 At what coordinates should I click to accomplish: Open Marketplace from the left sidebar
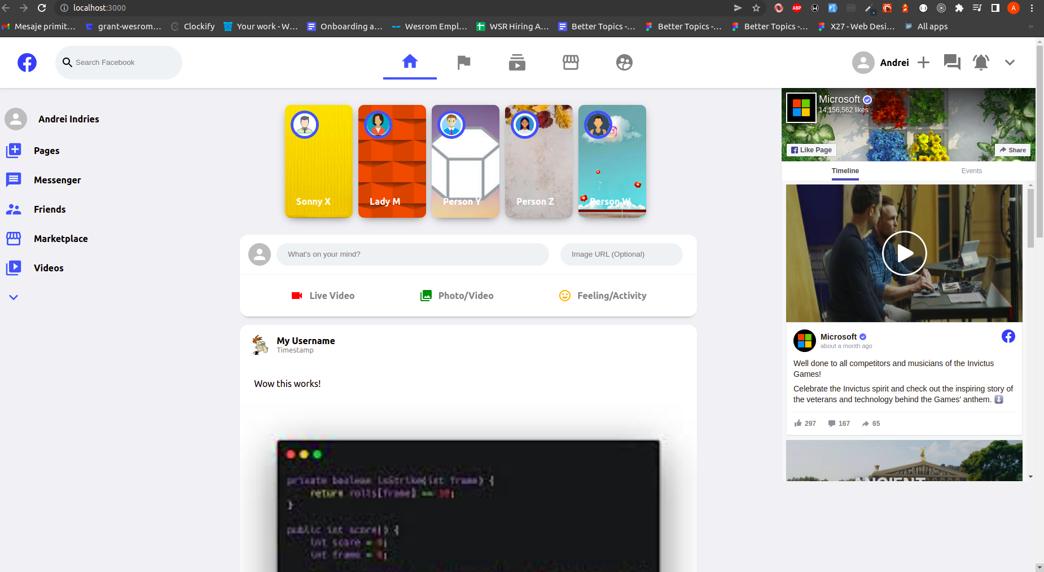click(x=60, y=238)
